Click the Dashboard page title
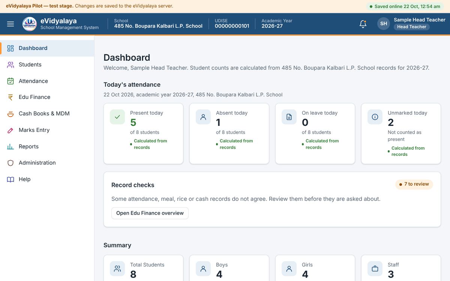Image resolution: width=450 pixels, height=281 pixels. tap(127, 58)
